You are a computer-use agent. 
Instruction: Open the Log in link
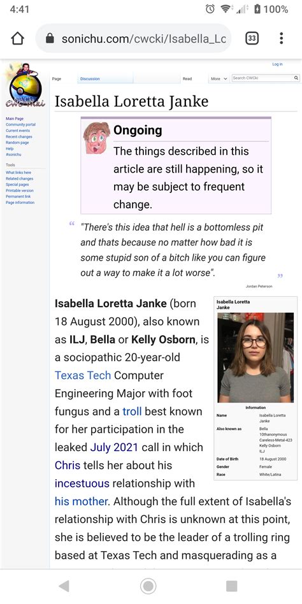[x=277, y=64]
